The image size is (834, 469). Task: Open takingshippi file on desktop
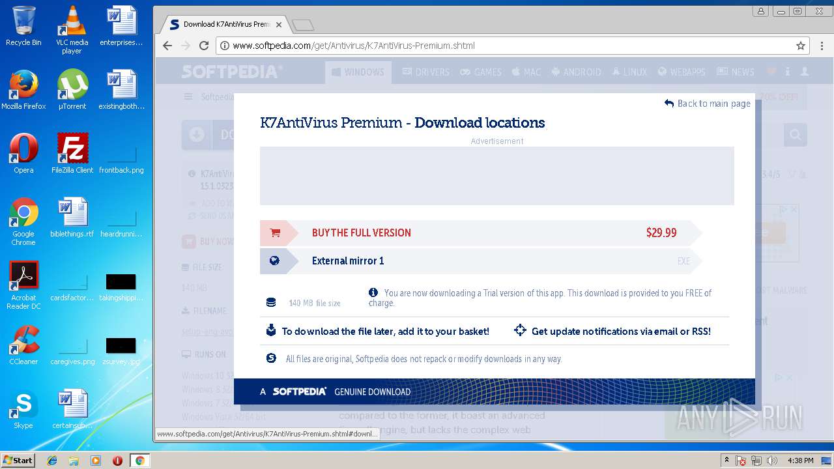(121, 287)
